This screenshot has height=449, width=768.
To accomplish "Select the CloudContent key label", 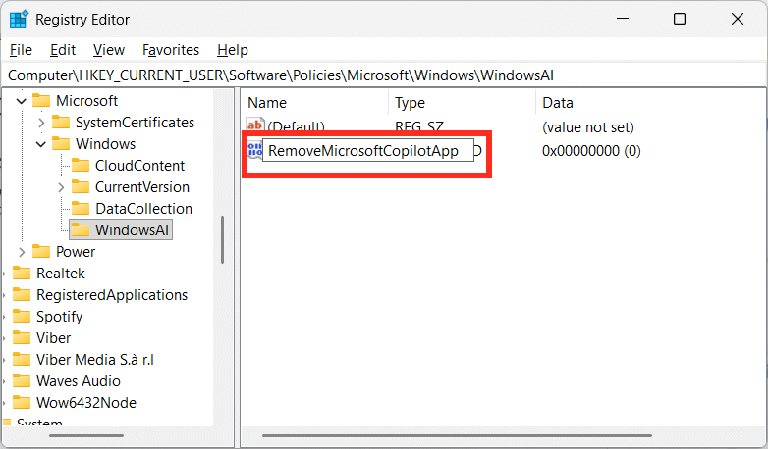I will pos(139,166).
